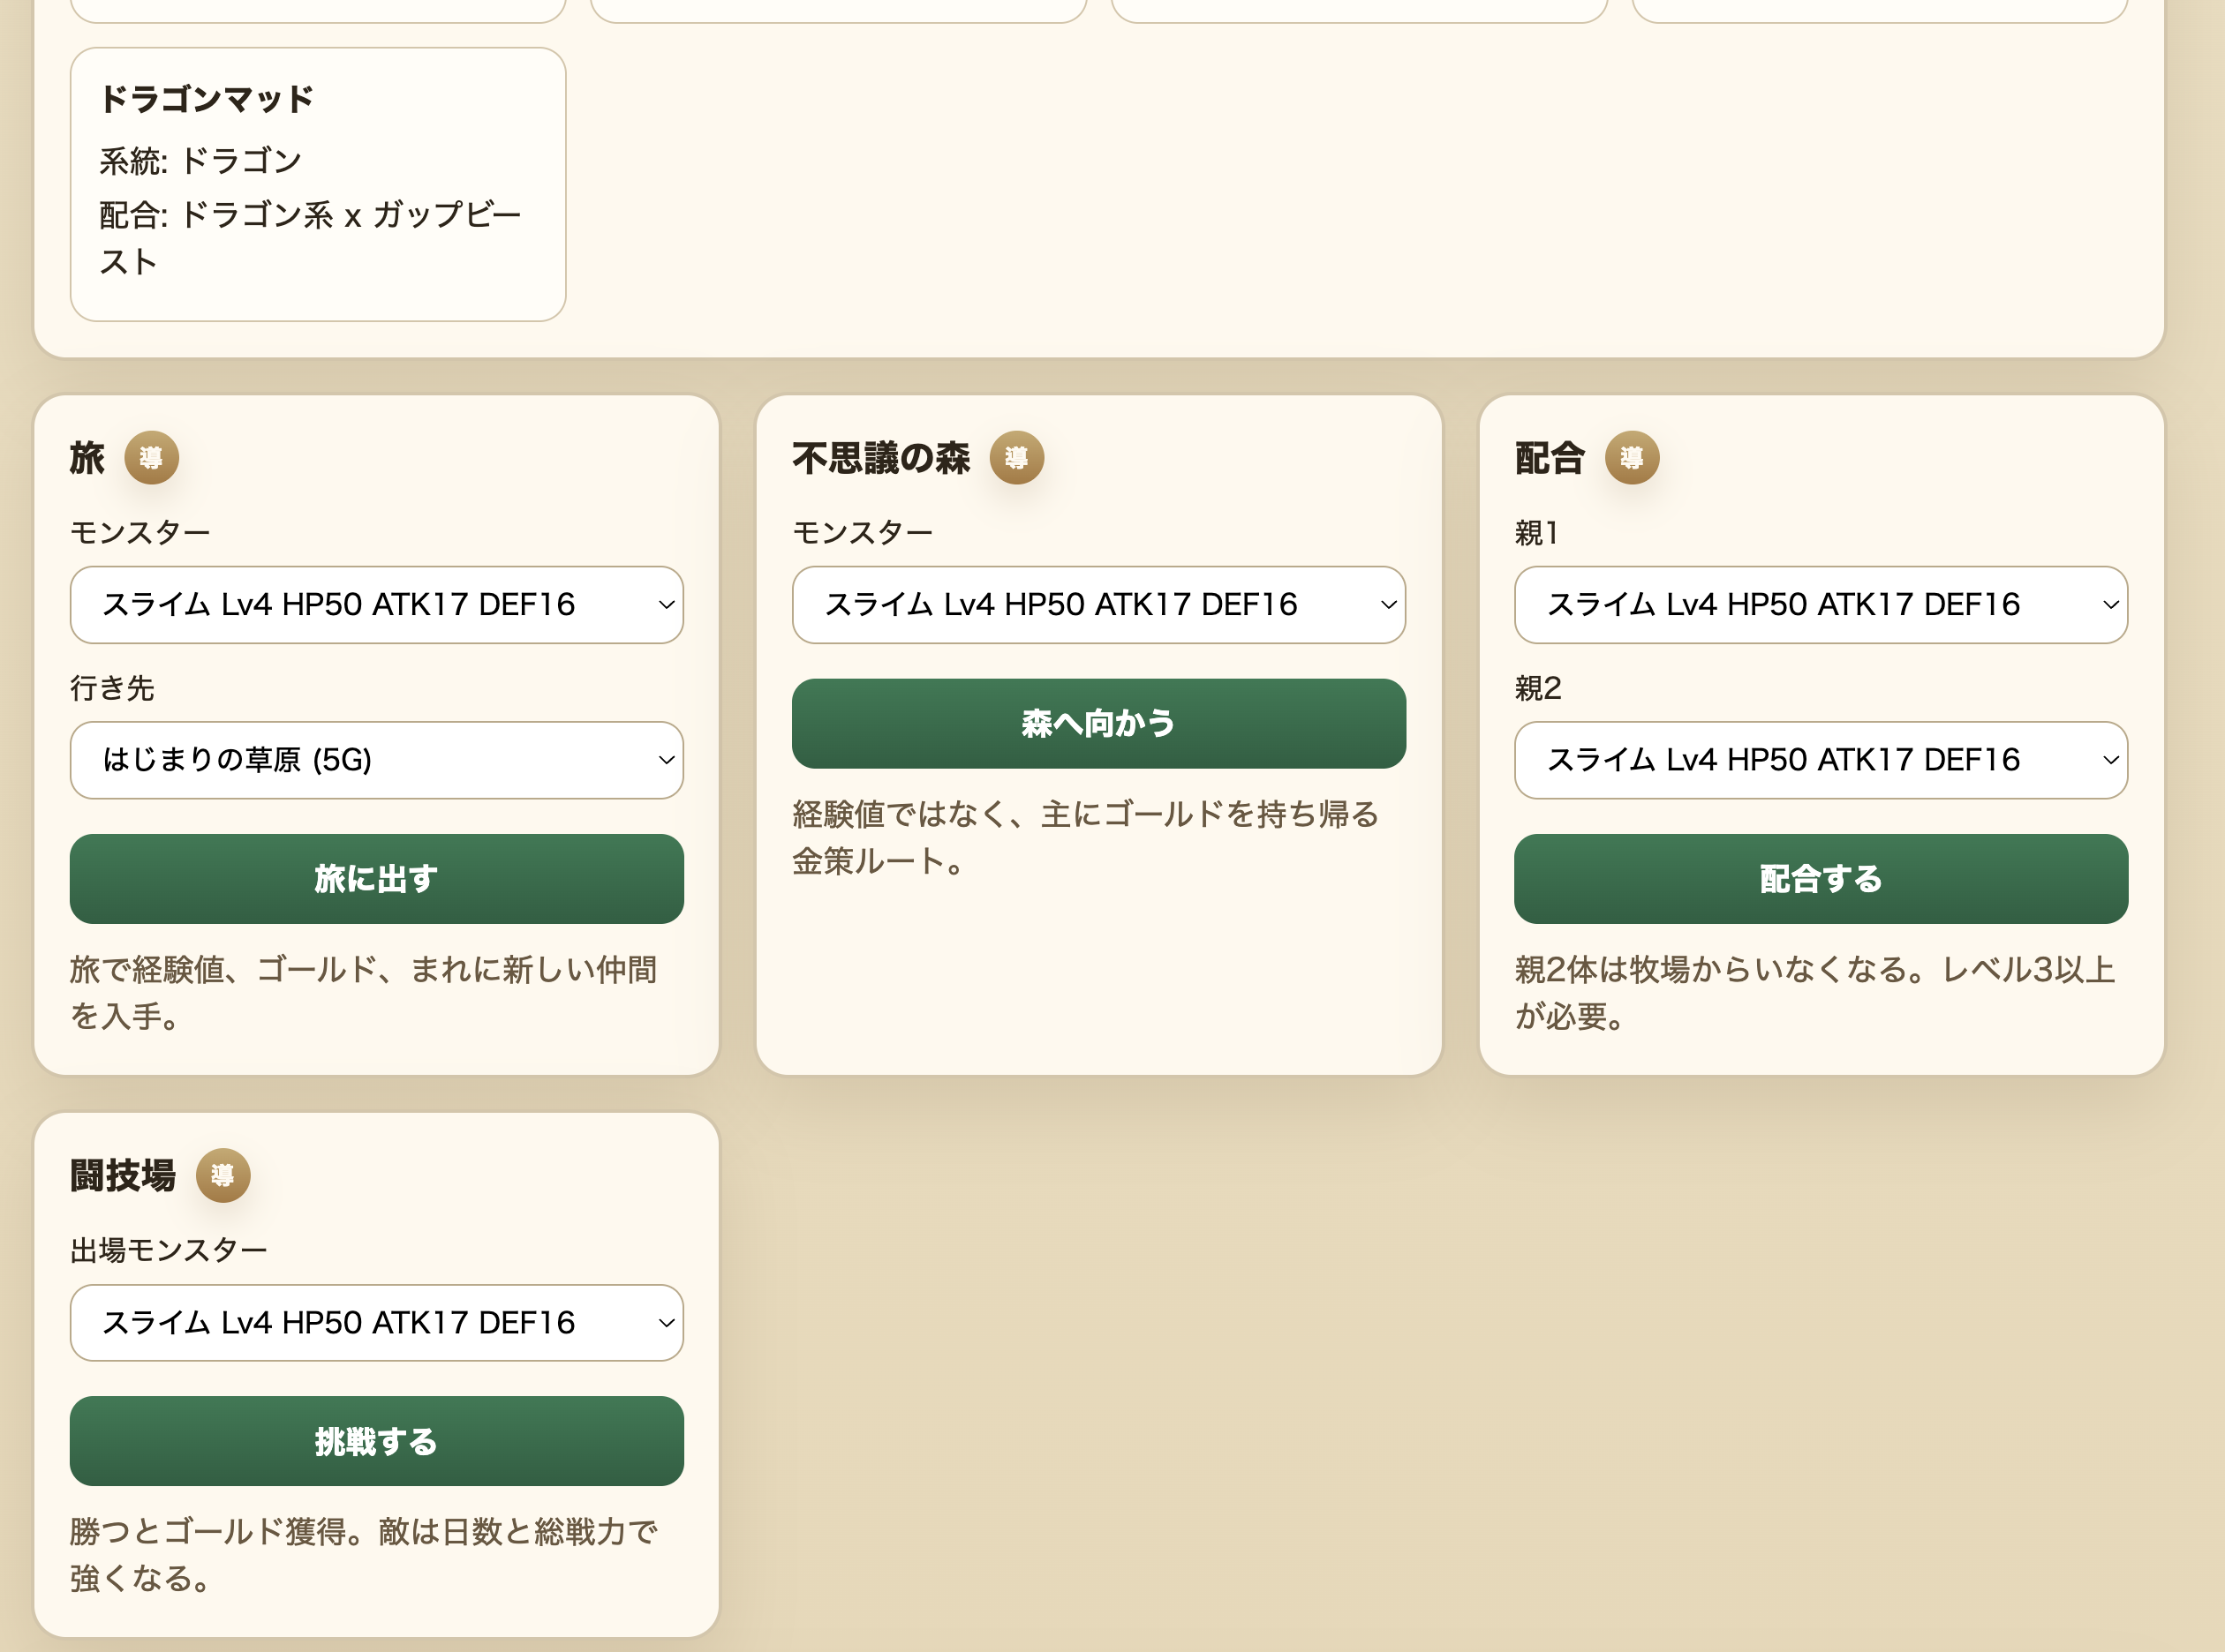Image resolution: width=2225 pixels, height=1652 pixels.
Task: Open the guide badge beside 闘技場 heading
Action: pos(222,1176)
